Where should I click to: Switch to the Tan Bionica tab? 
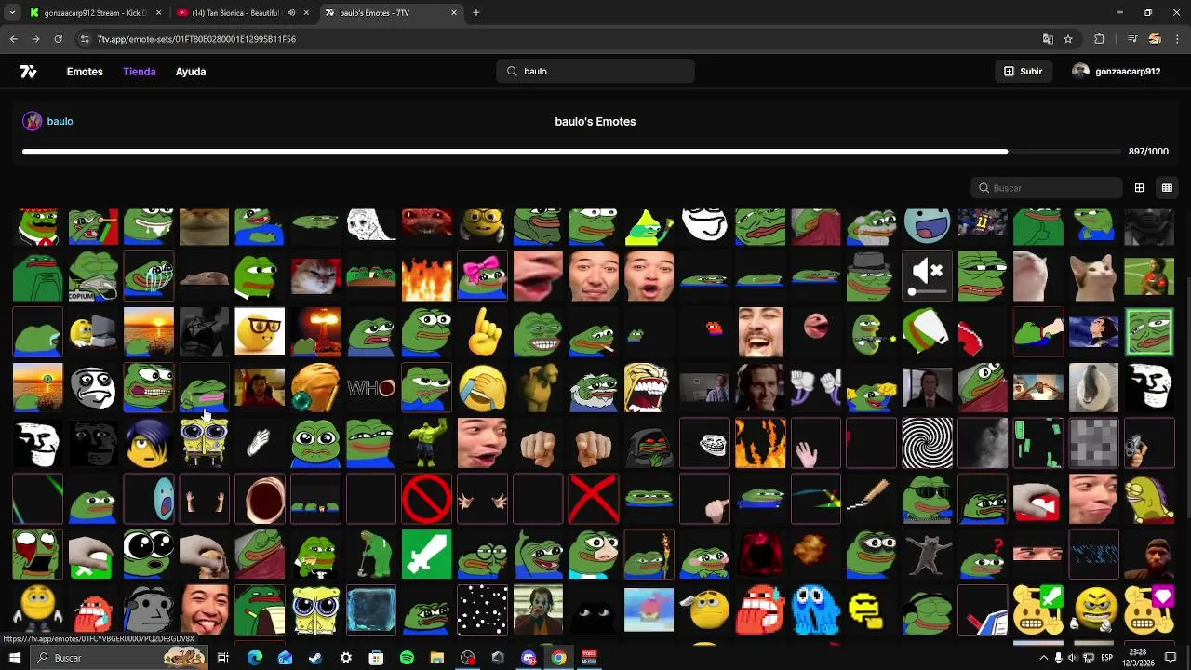(x=244, y=13)
